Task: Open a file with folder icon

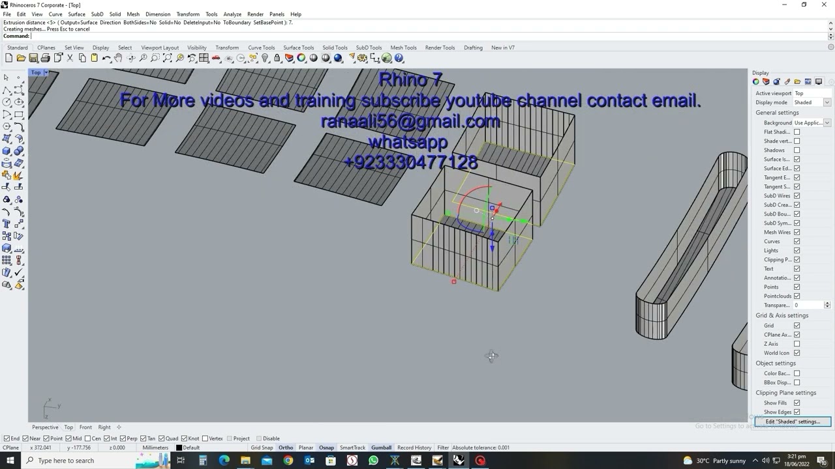Action: coord(21,58)
